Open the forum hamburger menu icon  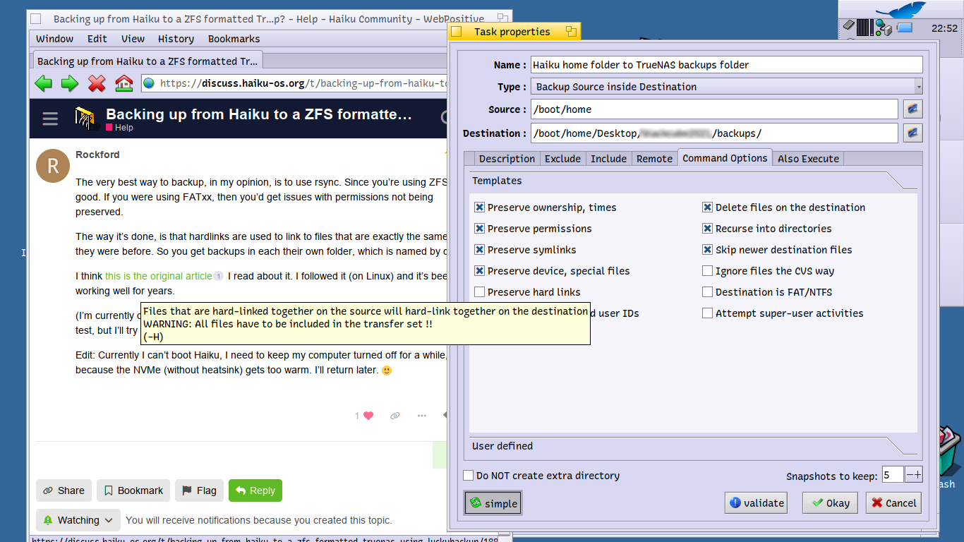point(50,119)
